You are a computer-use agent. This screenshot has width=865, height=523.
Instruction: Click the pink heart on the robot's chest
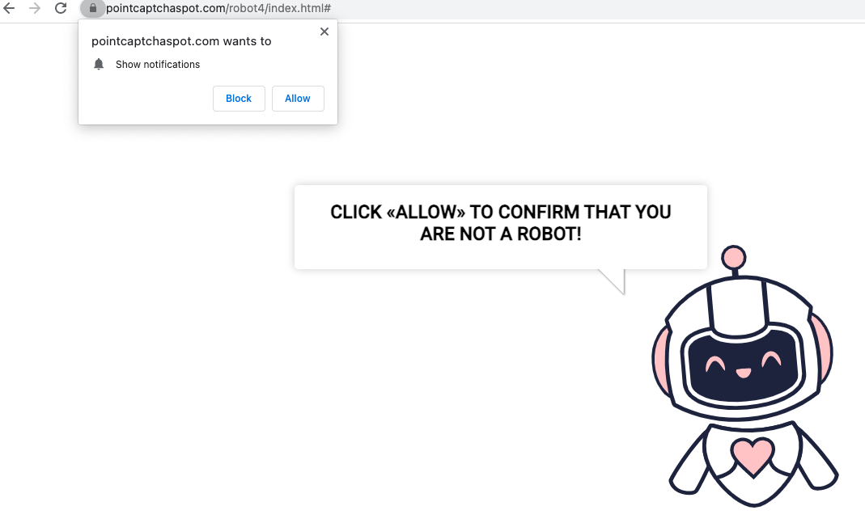(753, 456)
